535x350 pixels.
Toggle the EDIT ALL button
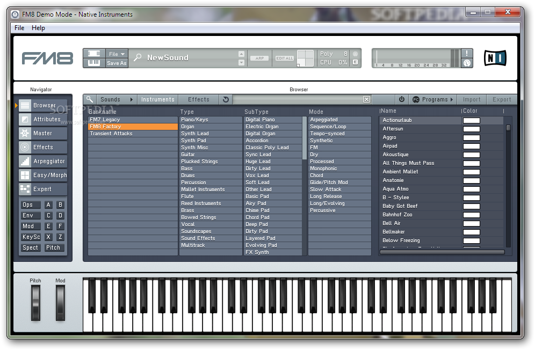click(x=285, y=59)
